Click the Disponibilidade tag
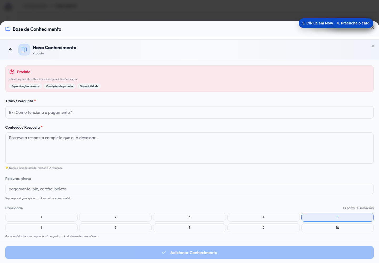379x263 pixels. pyautogui.click(x=89, y=86)
